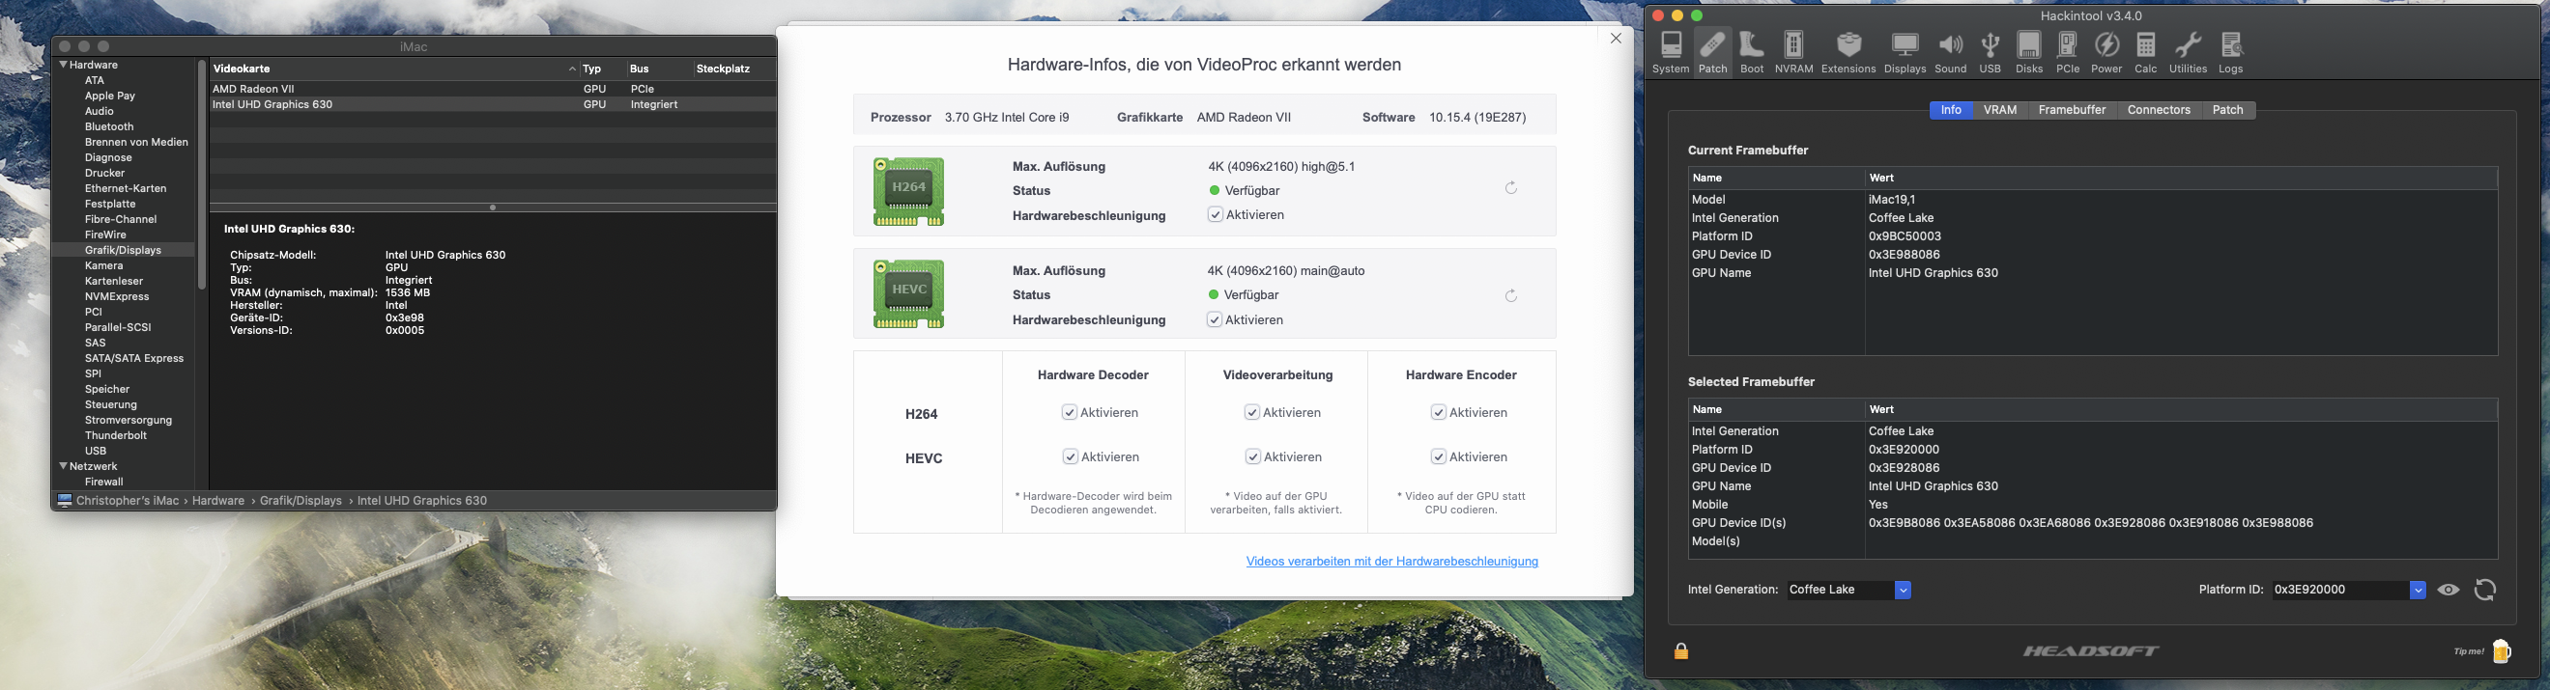Open the Calc section in Hackintool
Screen dimensions: 2550x690
pyautogui.click(x=2146, y=52)
